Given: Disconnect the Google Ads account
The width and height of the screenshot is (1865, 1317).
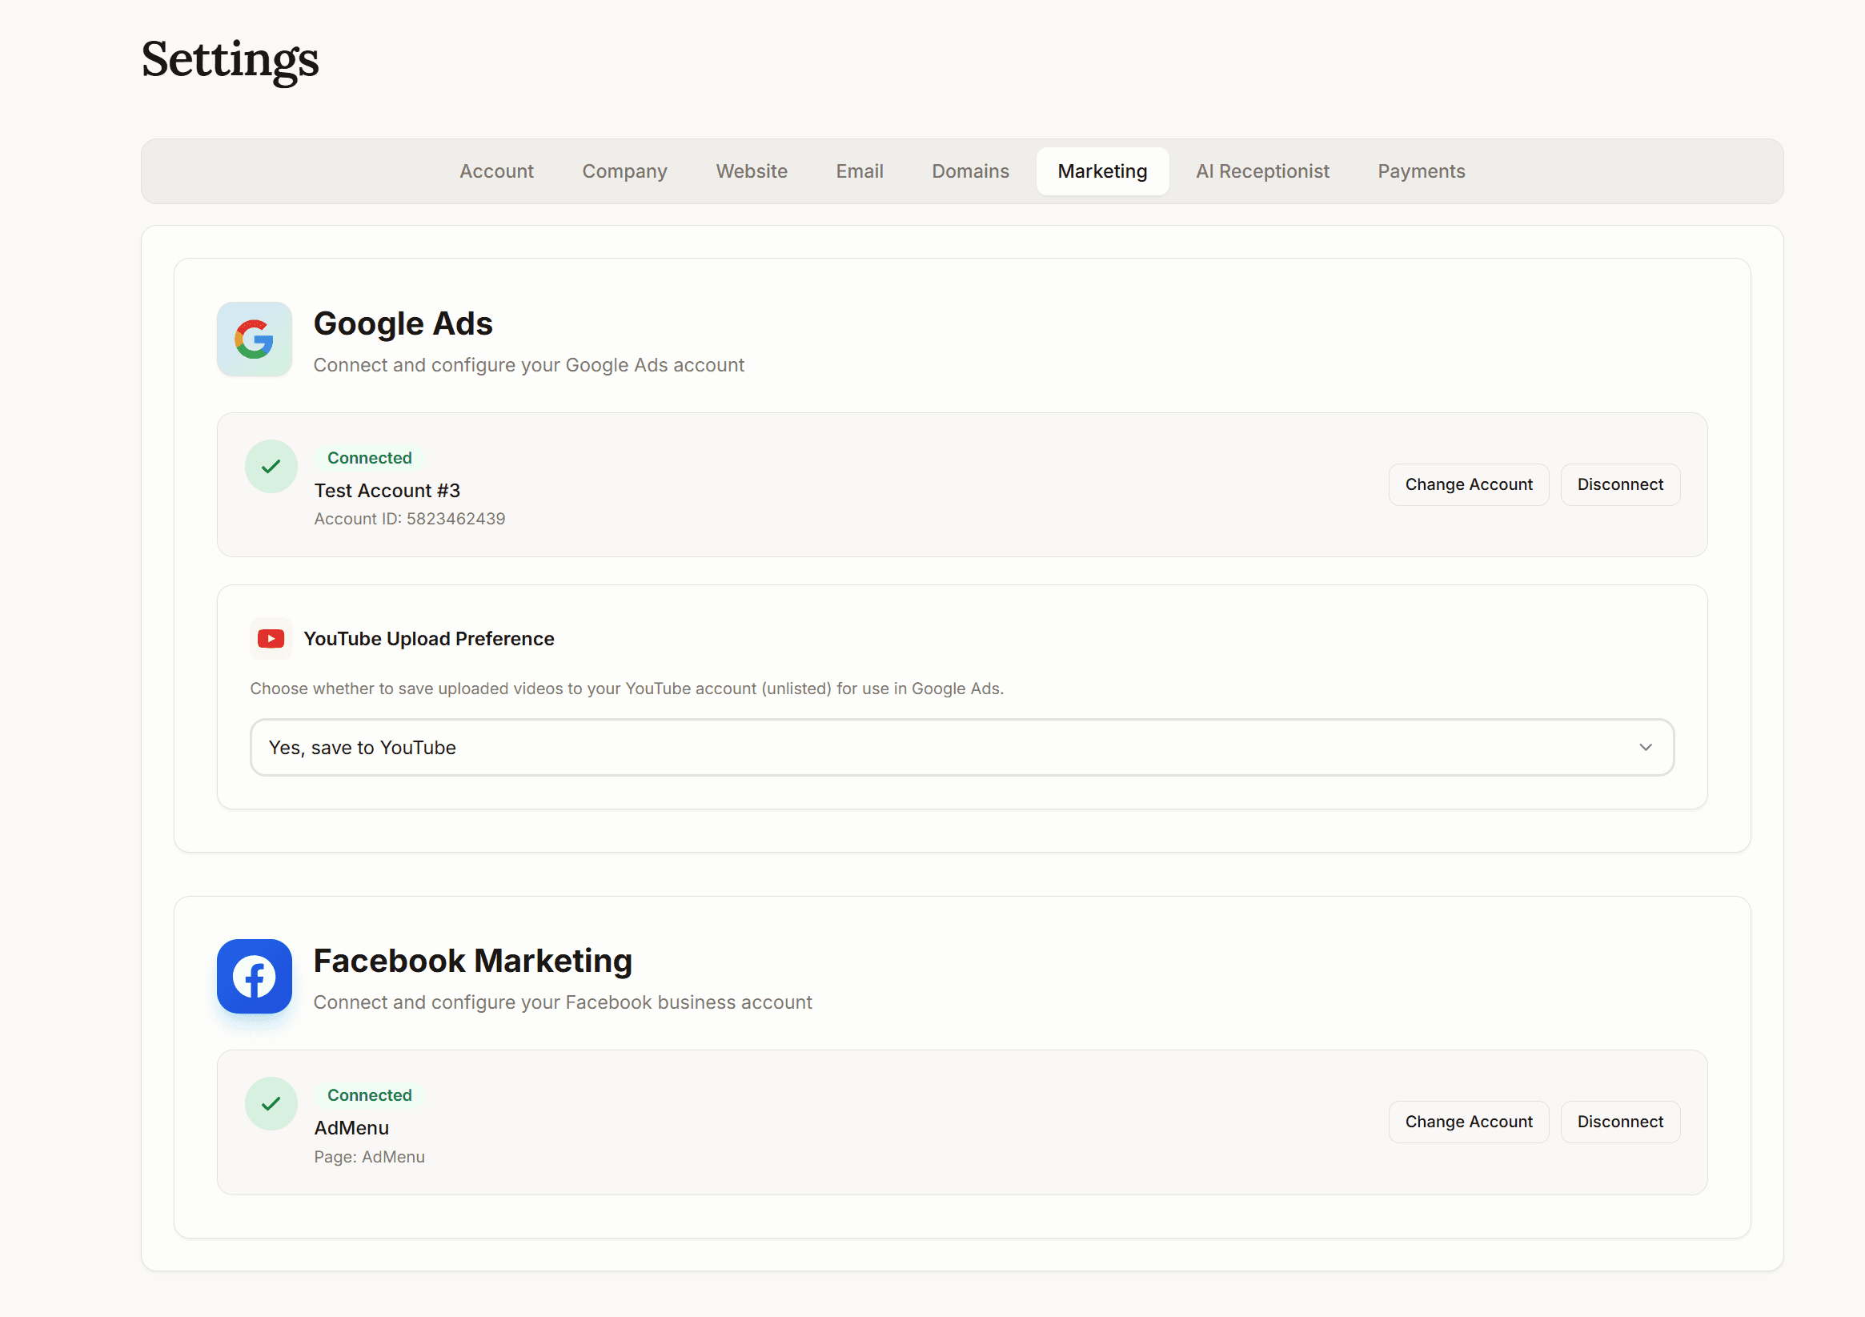Looking at the screenshot, I should tap(1620, 485).
